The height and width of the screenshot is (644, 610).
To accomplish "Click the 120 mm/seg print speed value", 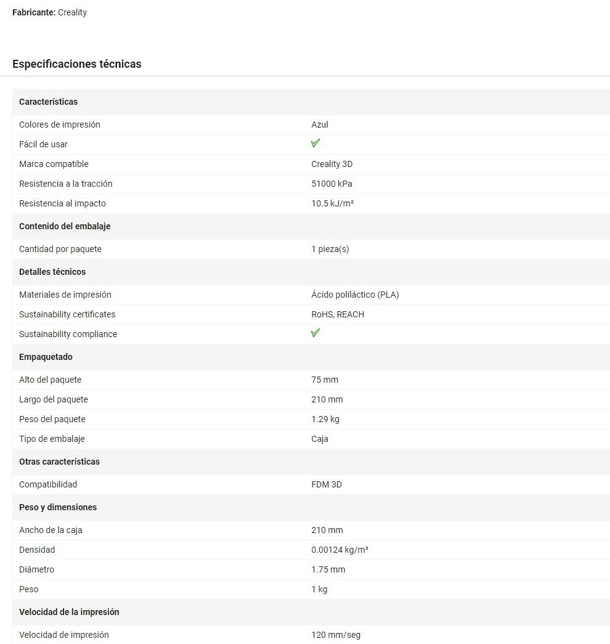I will tap(336, 635).
